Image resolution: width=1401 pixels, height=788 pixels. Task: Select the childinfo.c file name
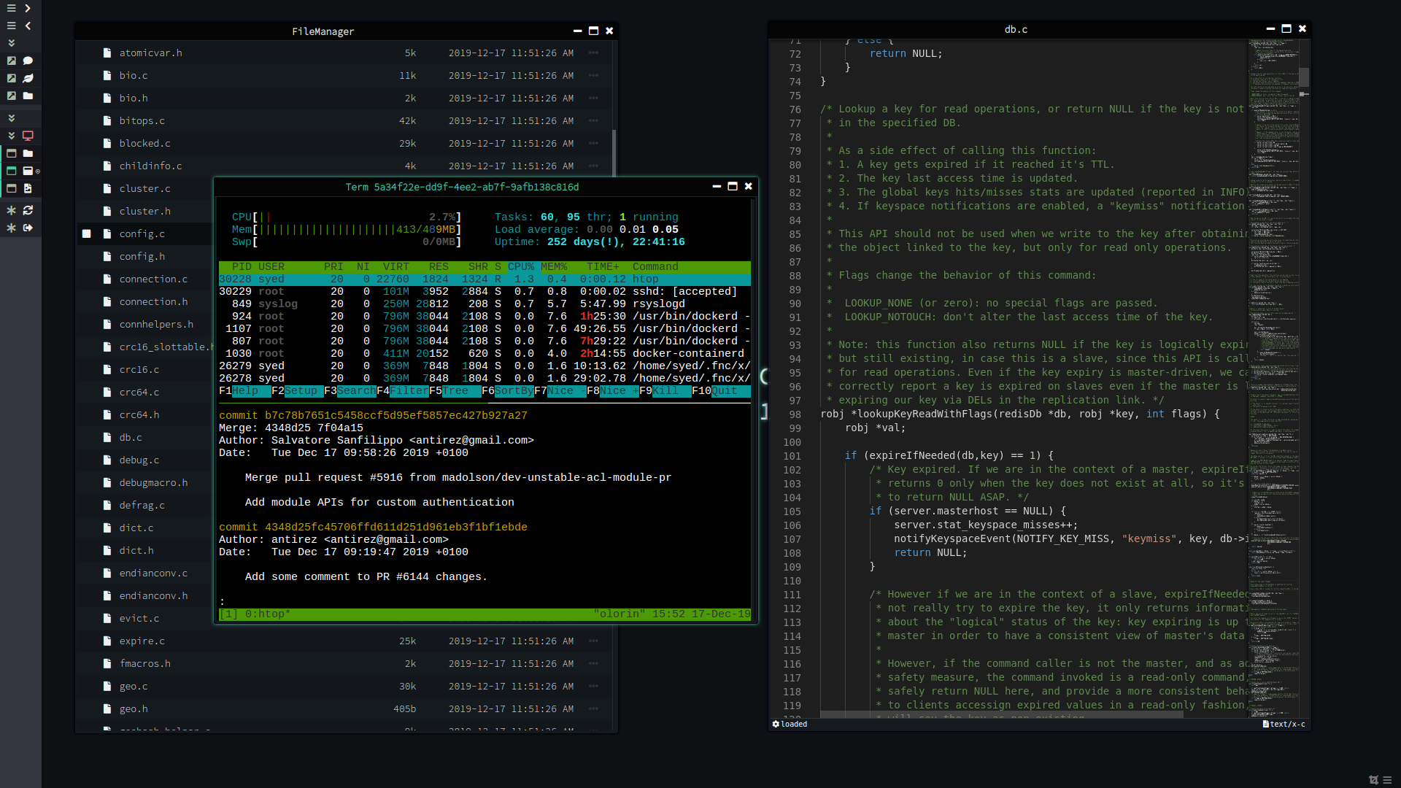pos(150,166)
